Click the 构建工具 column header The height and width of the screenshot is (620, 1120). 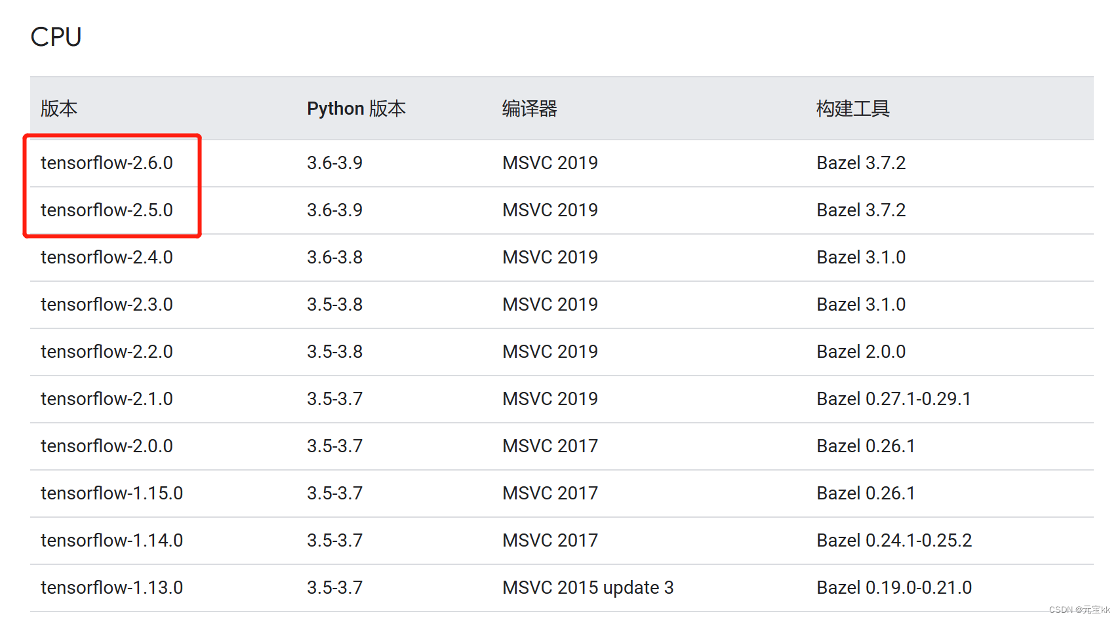(x=852, y=109)
